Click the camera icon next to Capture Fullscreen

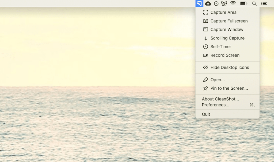click(205, 21)
